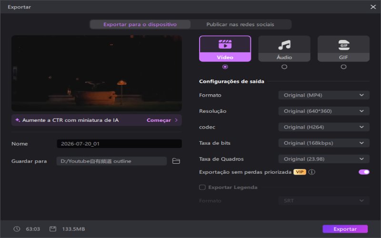Click the Guardar para path field
The height and width of the screenshot is (238, 381).
pos(111,161)
